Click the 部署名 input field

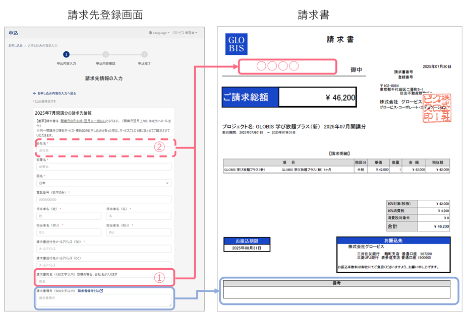(104, 167)
